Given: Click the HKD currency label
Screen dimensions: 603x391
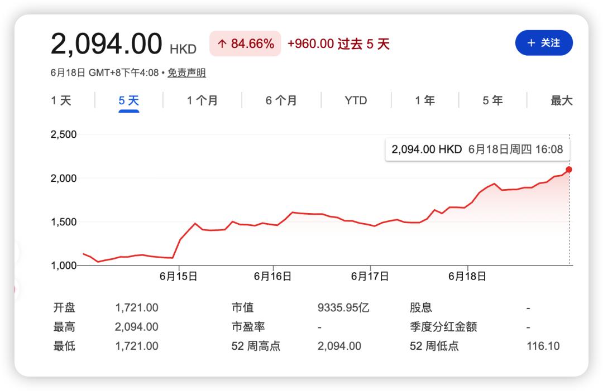Looking at the screenshot, I should [x=183, y=49].
